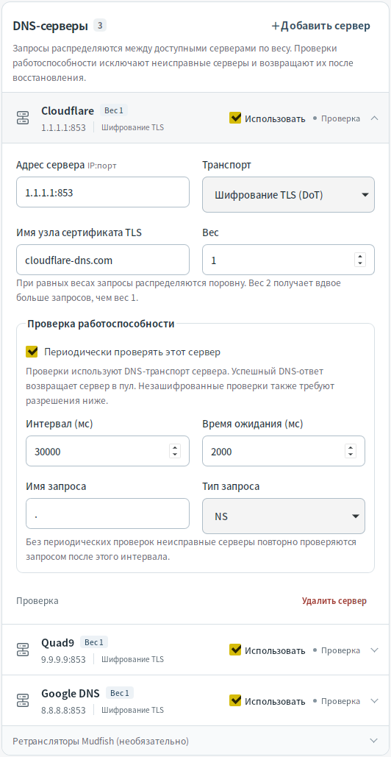
Task: Click the Время ожидания (мс) field
Action: point(284,452)
